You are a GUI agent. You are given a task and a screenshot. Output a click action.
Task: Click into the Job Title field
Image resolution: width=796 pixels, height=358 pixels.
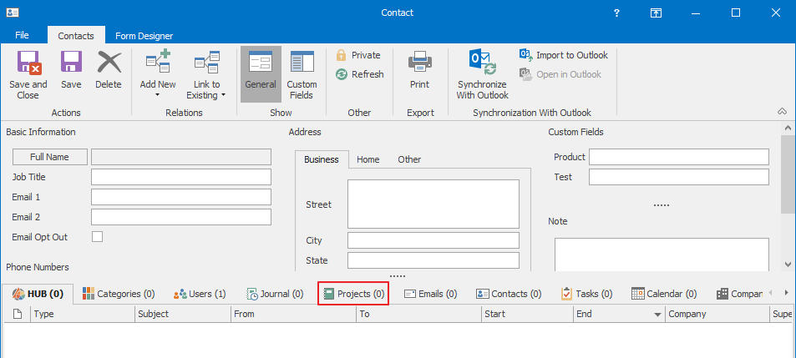(x=181, y=177)
